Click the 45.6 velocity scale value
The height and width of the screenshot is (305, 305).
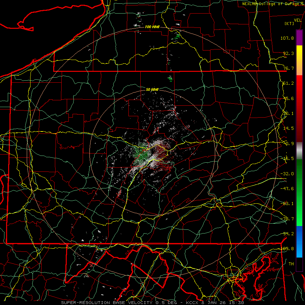coord(288,98)
